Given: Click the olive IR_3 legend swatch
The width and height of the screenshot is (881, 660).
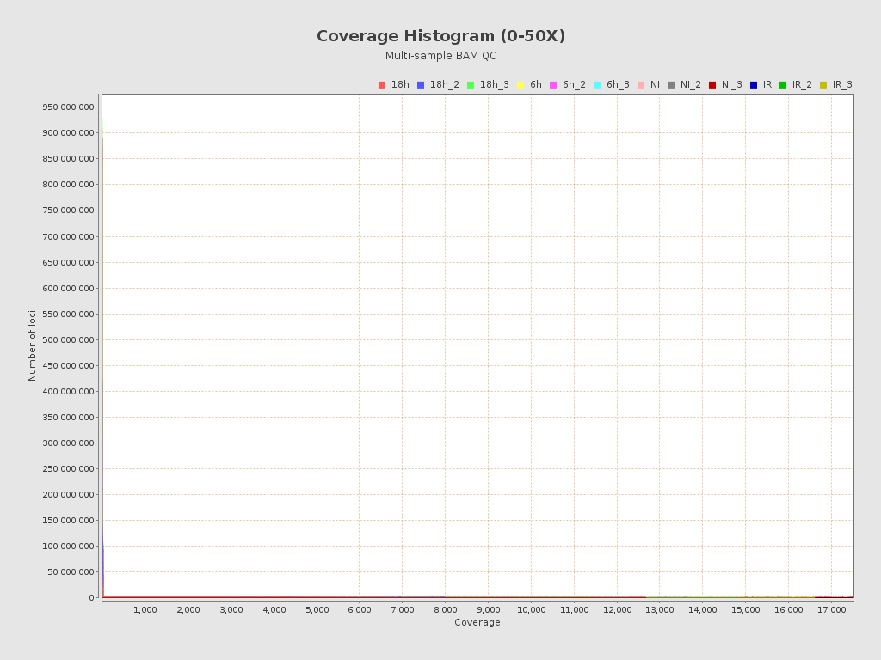Looking at the screenshot, I should [823, 85].
